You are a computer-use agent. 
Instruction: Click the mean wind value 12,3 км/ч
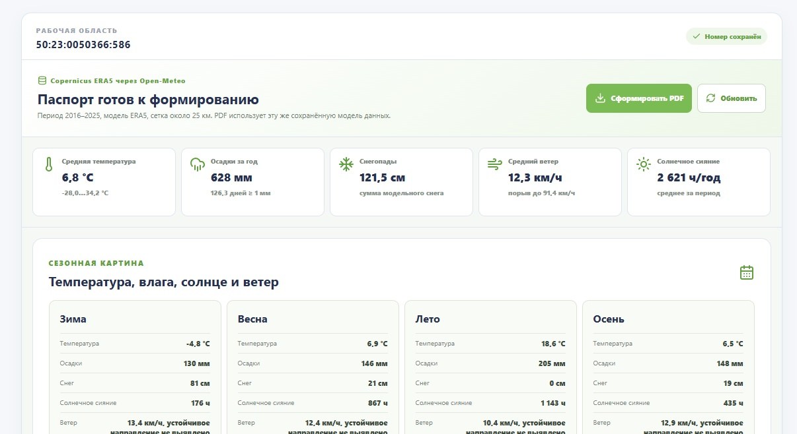535,177
